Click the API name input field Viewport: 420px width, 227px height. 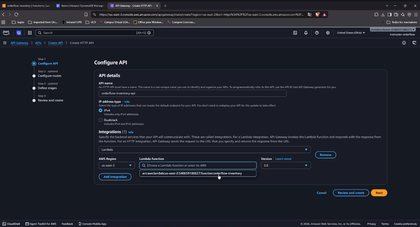click(x=193, y=93)
